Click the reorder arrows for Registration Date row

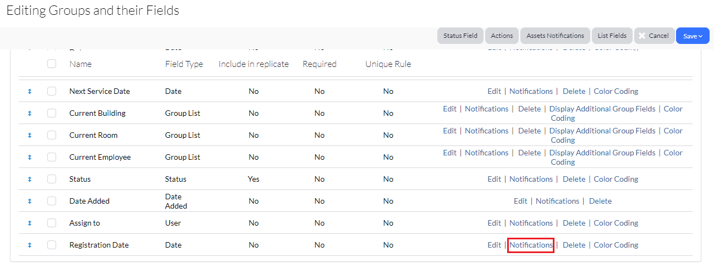(30, 245)
